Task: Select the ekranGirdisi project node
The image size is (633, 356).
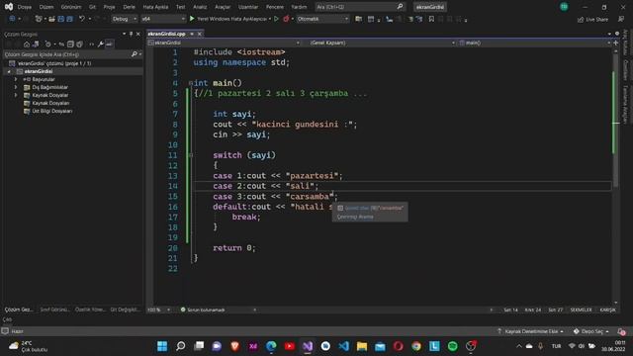Action: coord(39,71)
